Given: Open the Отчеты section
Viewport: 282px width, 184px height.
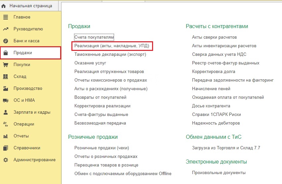Looking at the screenshot, I should [x=30, y=136].
